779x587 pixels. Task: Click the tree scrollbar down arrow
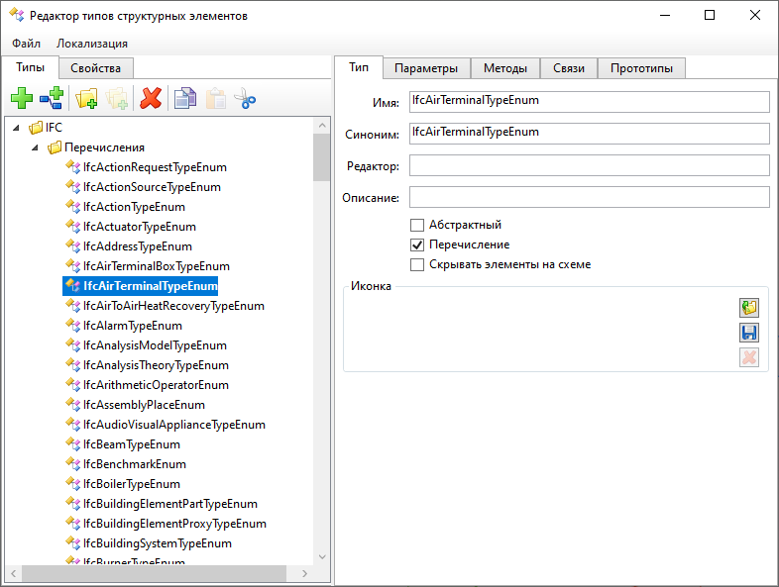(321, 557)
